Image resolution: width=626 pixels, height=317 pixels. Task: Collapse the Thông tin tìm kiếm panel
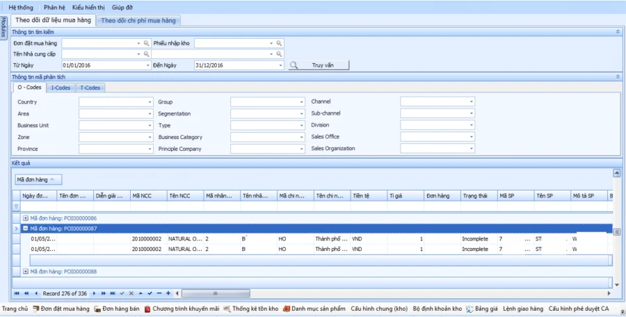point(618,32)
